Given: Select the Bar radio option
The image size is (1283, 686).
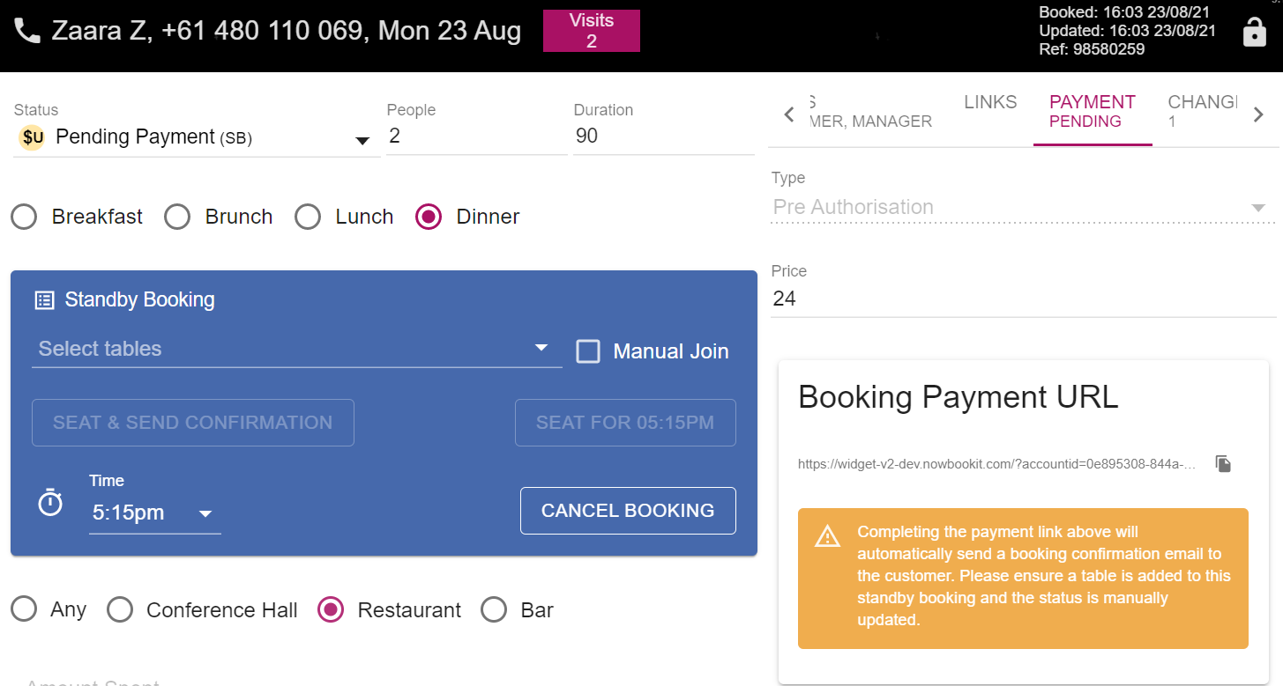Looking at the screenshot, I should (x=494, y=609).
